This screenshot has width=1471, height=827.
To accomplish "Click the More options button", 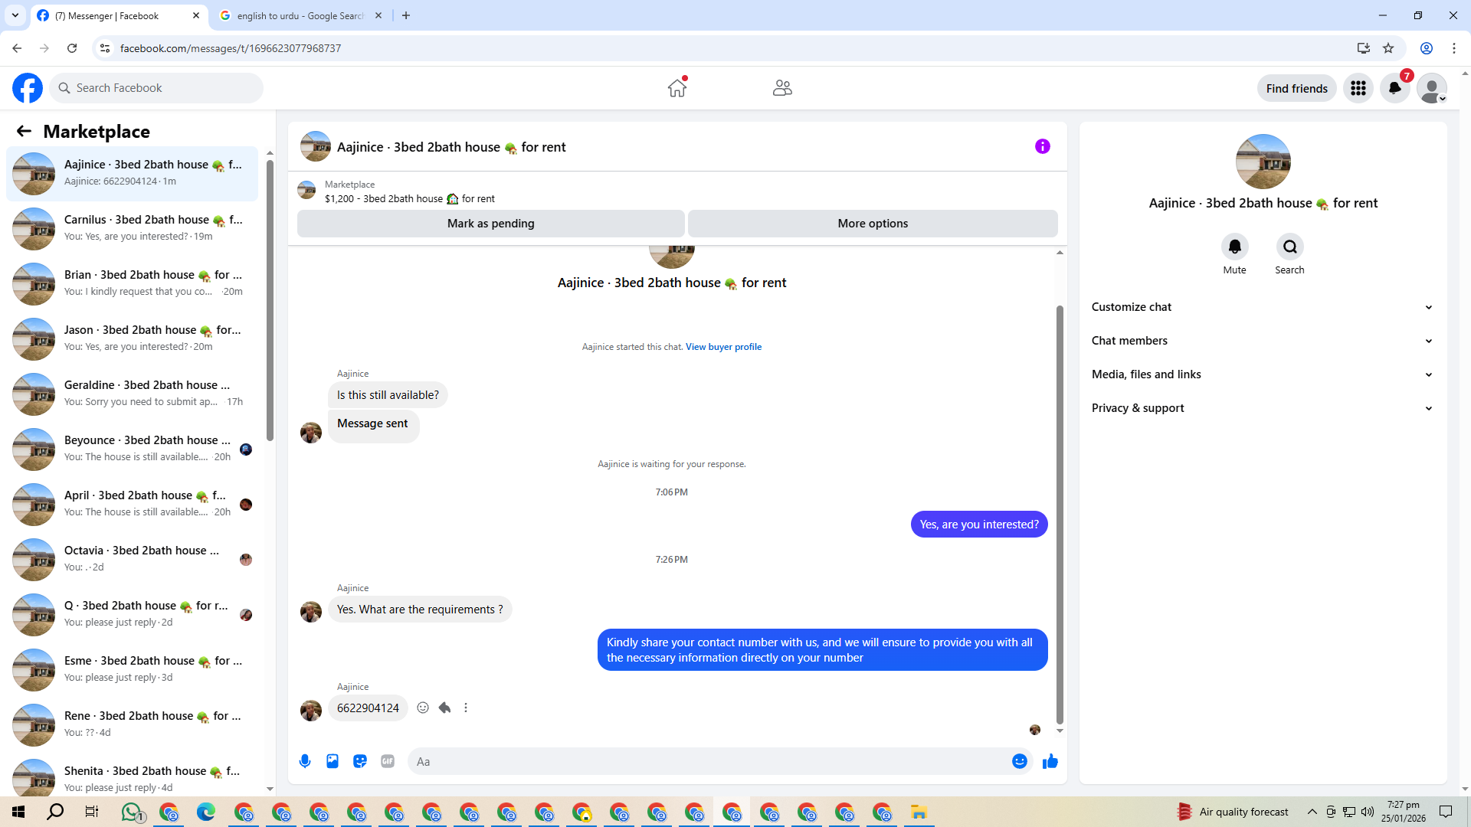I will click(x=873, y=224).
